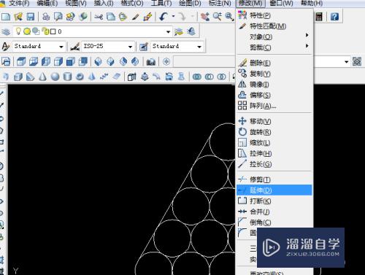Open the 文件(F) menu

[19, 4]
